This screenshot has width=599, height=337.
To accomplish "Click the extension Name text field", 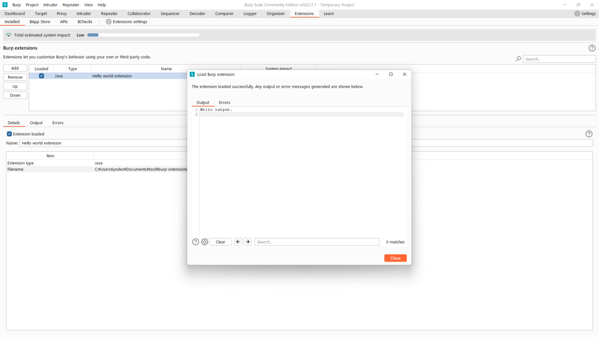I will click(x=306, y=143).
